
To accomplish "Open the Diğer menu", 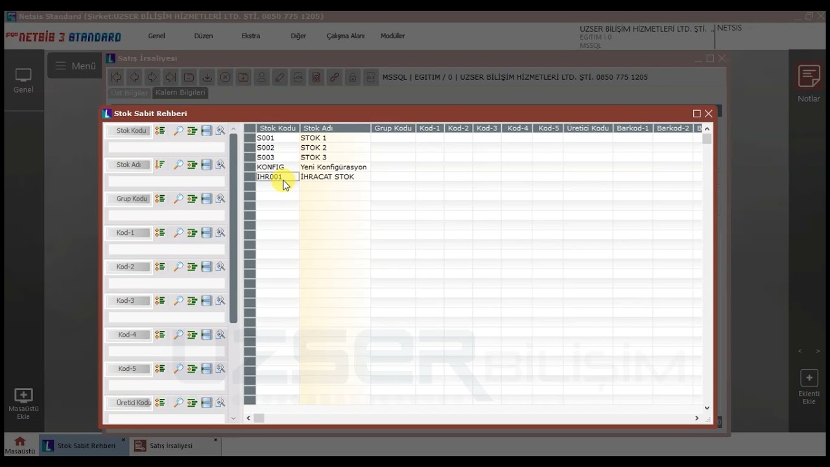I will pos(298,36).
